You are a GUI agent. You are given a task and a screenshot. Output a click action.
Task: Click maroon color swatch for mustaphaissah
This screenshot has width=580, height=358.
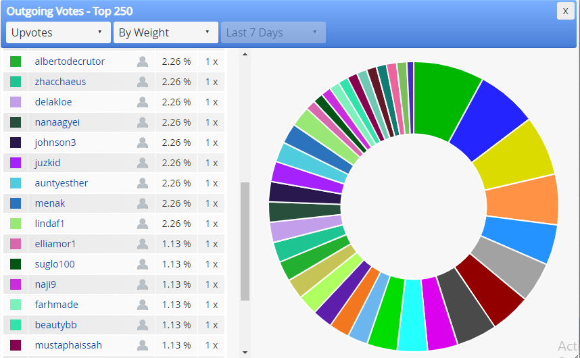click(x=16, y=345)
